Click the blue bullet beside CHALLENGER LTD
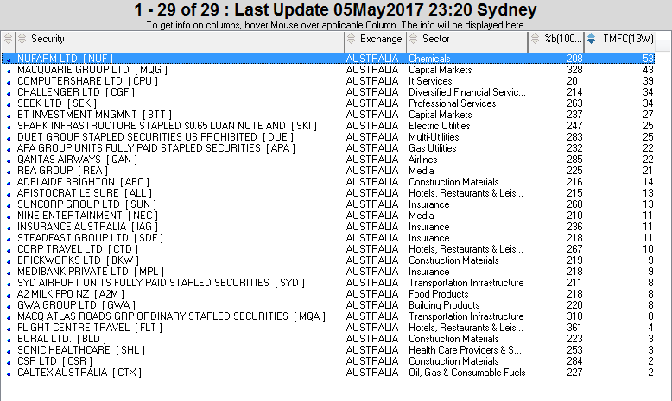This screenshot has width=672, height=401. [9, 93]
